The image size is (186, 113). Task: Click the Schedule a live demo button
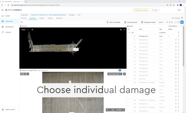pyautogui.click(x=141, y=10)
